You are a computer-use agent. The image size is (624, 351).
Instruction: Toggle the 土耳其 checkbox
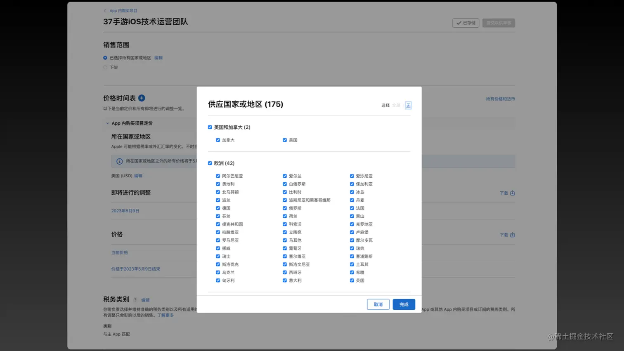352,264
